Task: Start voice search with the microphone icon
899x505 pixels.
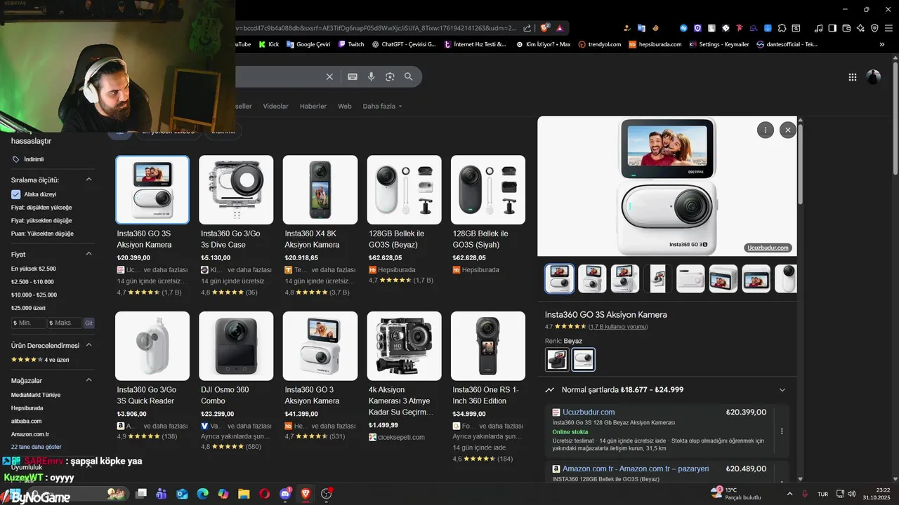Action: coord(372,76)
